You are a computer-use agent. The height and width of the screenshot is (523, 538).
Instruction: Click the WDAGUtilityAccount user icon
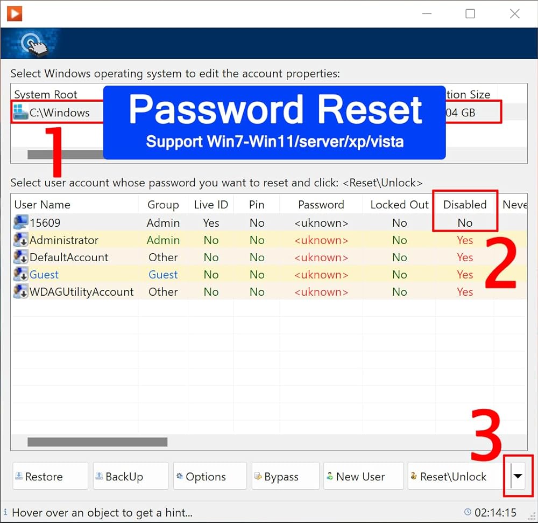point(21,292)
